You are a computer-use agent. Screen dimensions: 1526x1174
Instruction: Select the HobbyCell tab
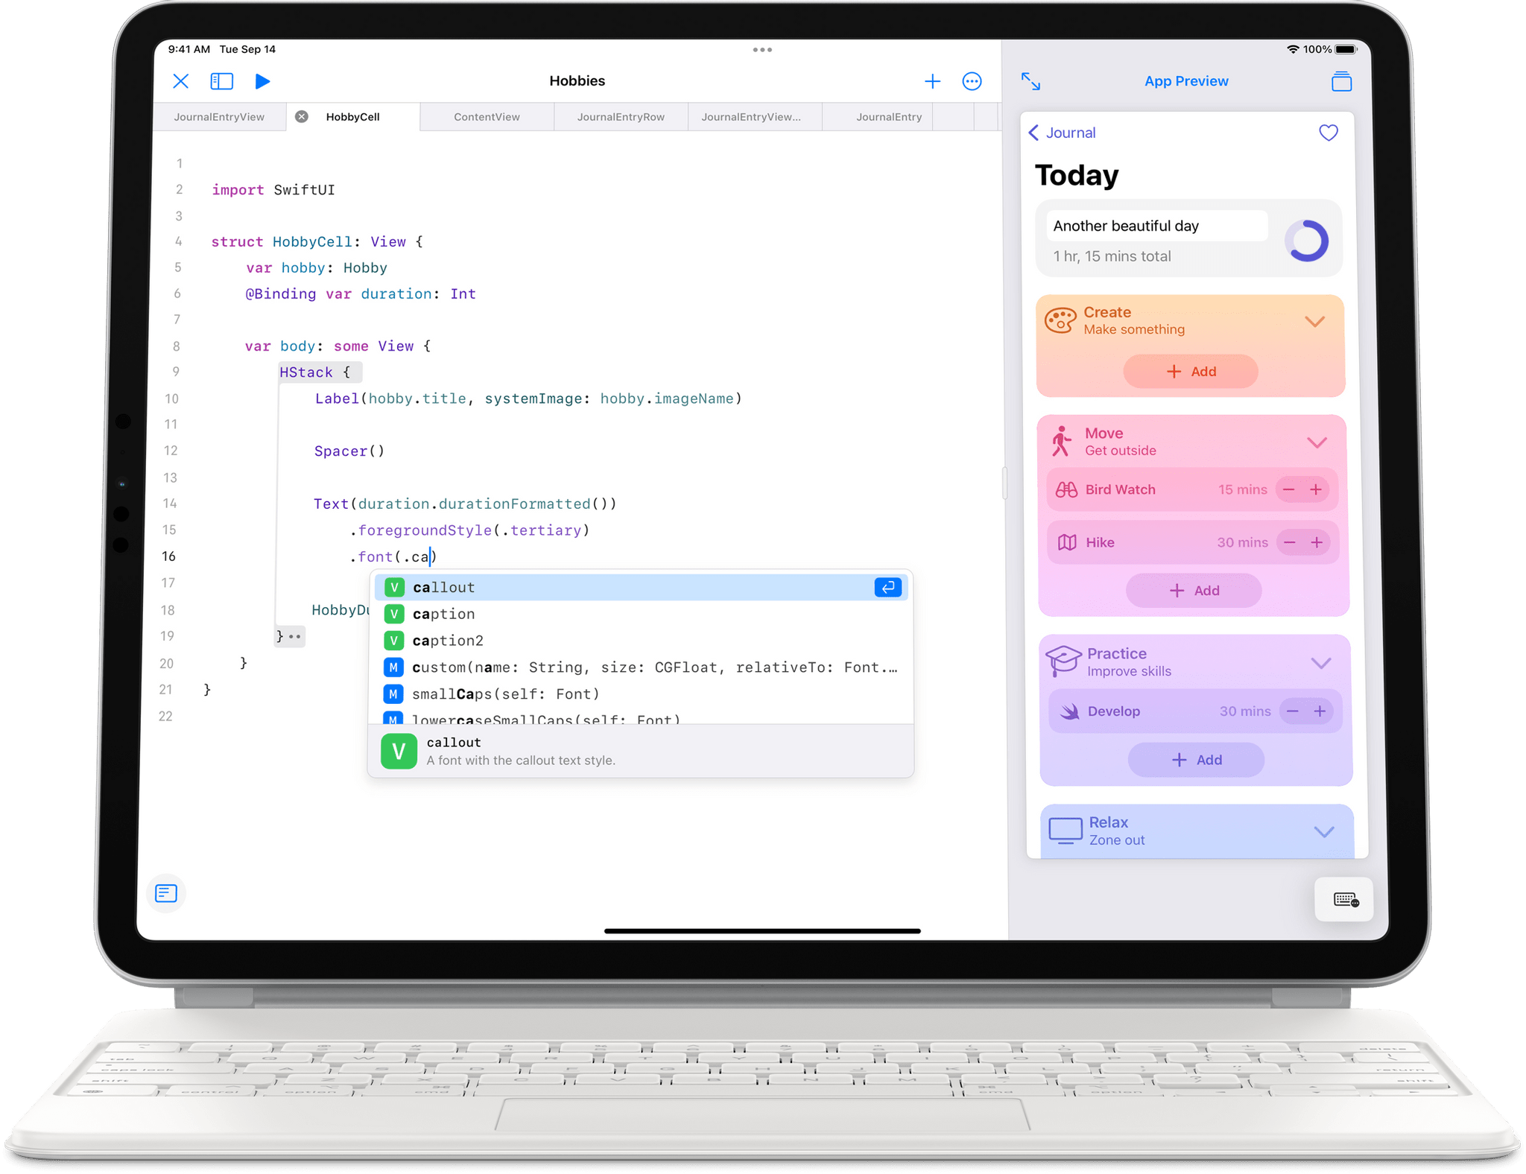pos(350,117)
